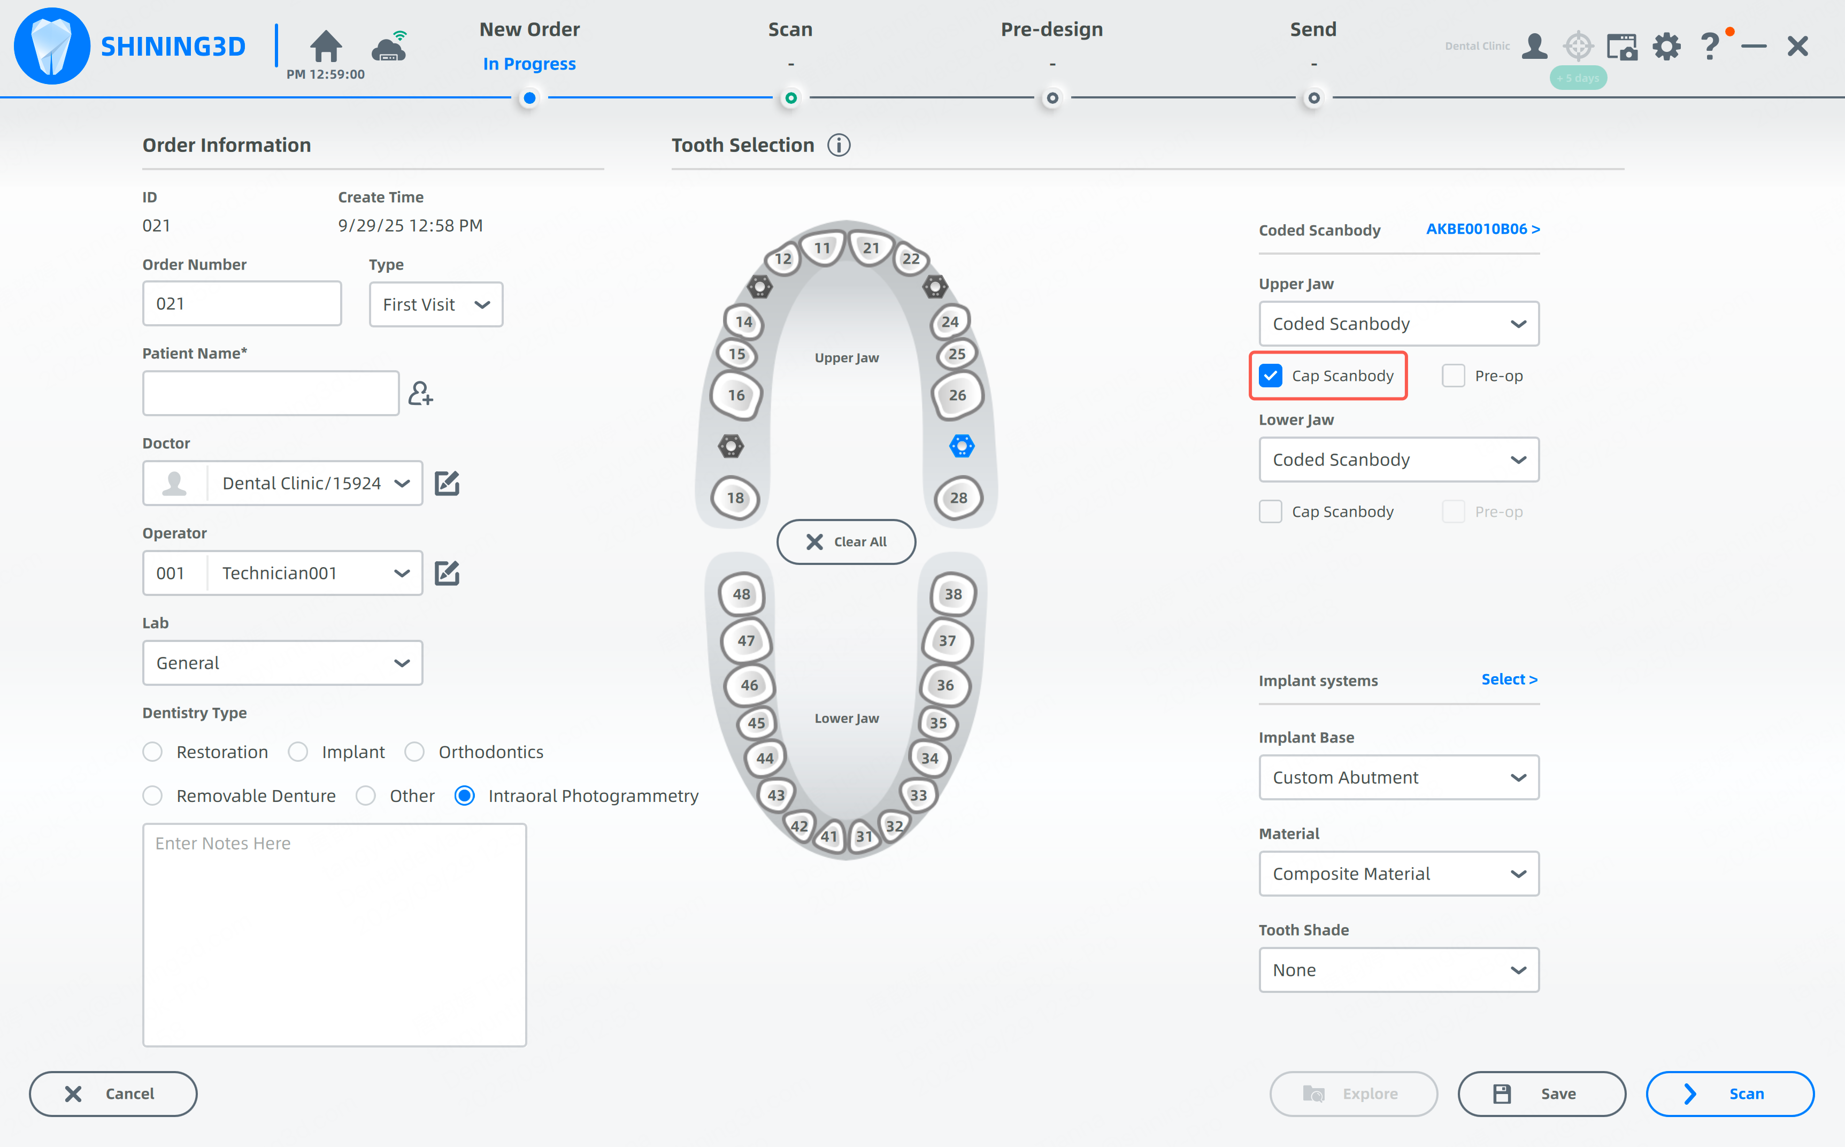Open the calibration crosshair icon
This screenshot has width=1845, height=1147.
[x=1578, y=47]
